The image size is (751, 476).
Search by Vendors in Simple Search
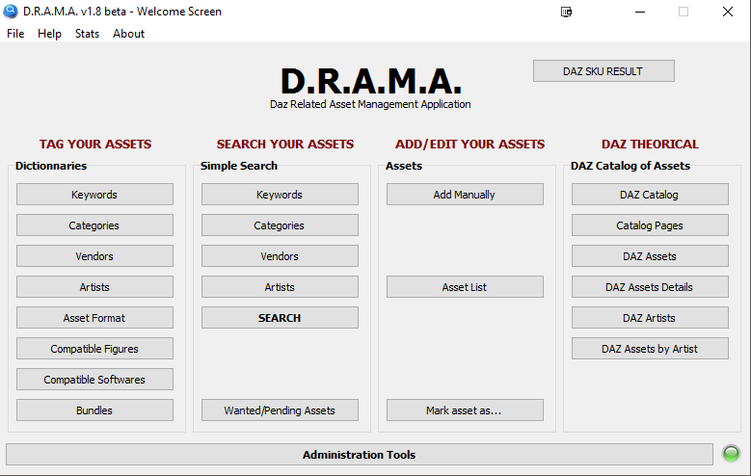280,256
